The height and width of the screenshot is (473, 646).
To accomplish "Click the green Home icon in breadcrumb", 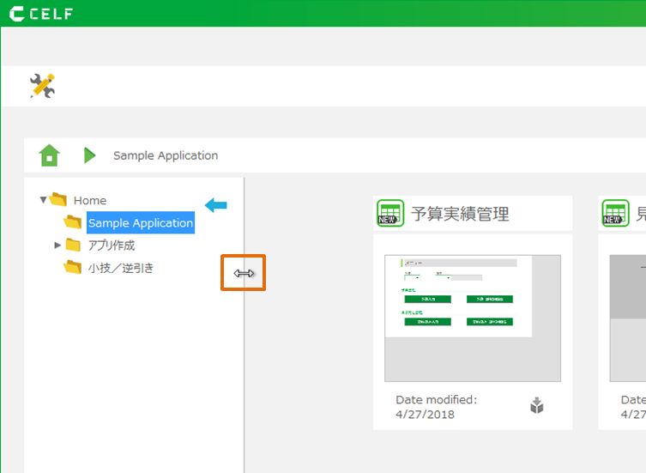I will coord(50,155).
